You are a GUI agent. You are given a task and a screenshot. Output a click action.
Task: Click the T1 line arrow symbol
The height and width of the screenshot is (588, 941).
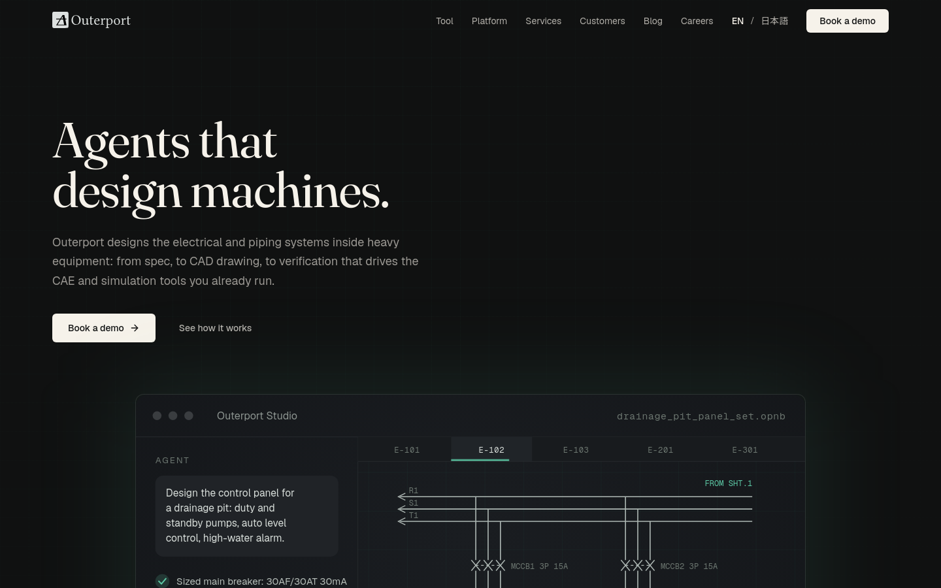click(x=402, y=521)
